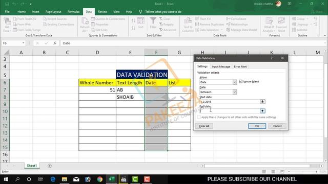The image size is (328, 184).
Task: Switch to the Page Layout tab
Action: [53, 12]
